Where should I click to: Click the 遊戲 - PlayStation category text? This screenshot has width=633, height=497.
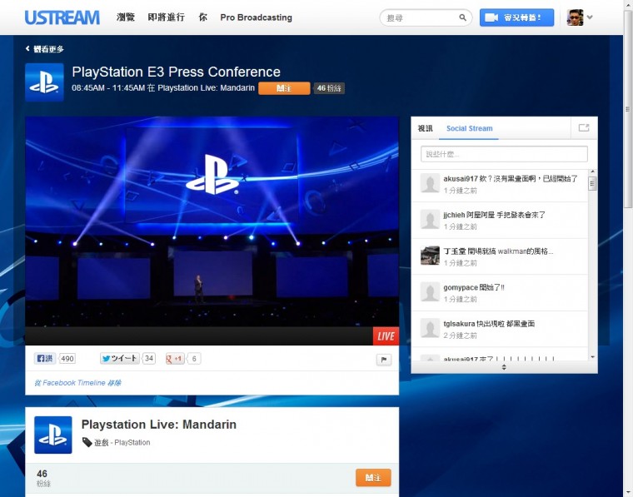click(122, 443)
